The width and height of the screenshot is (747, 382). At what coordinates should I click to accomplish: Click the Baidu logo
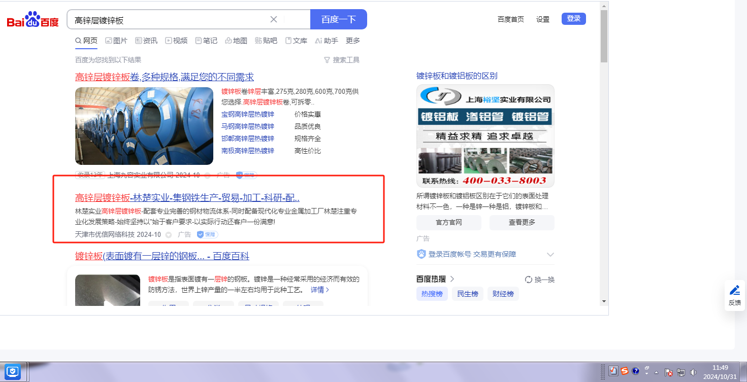(x=33, y=20)
